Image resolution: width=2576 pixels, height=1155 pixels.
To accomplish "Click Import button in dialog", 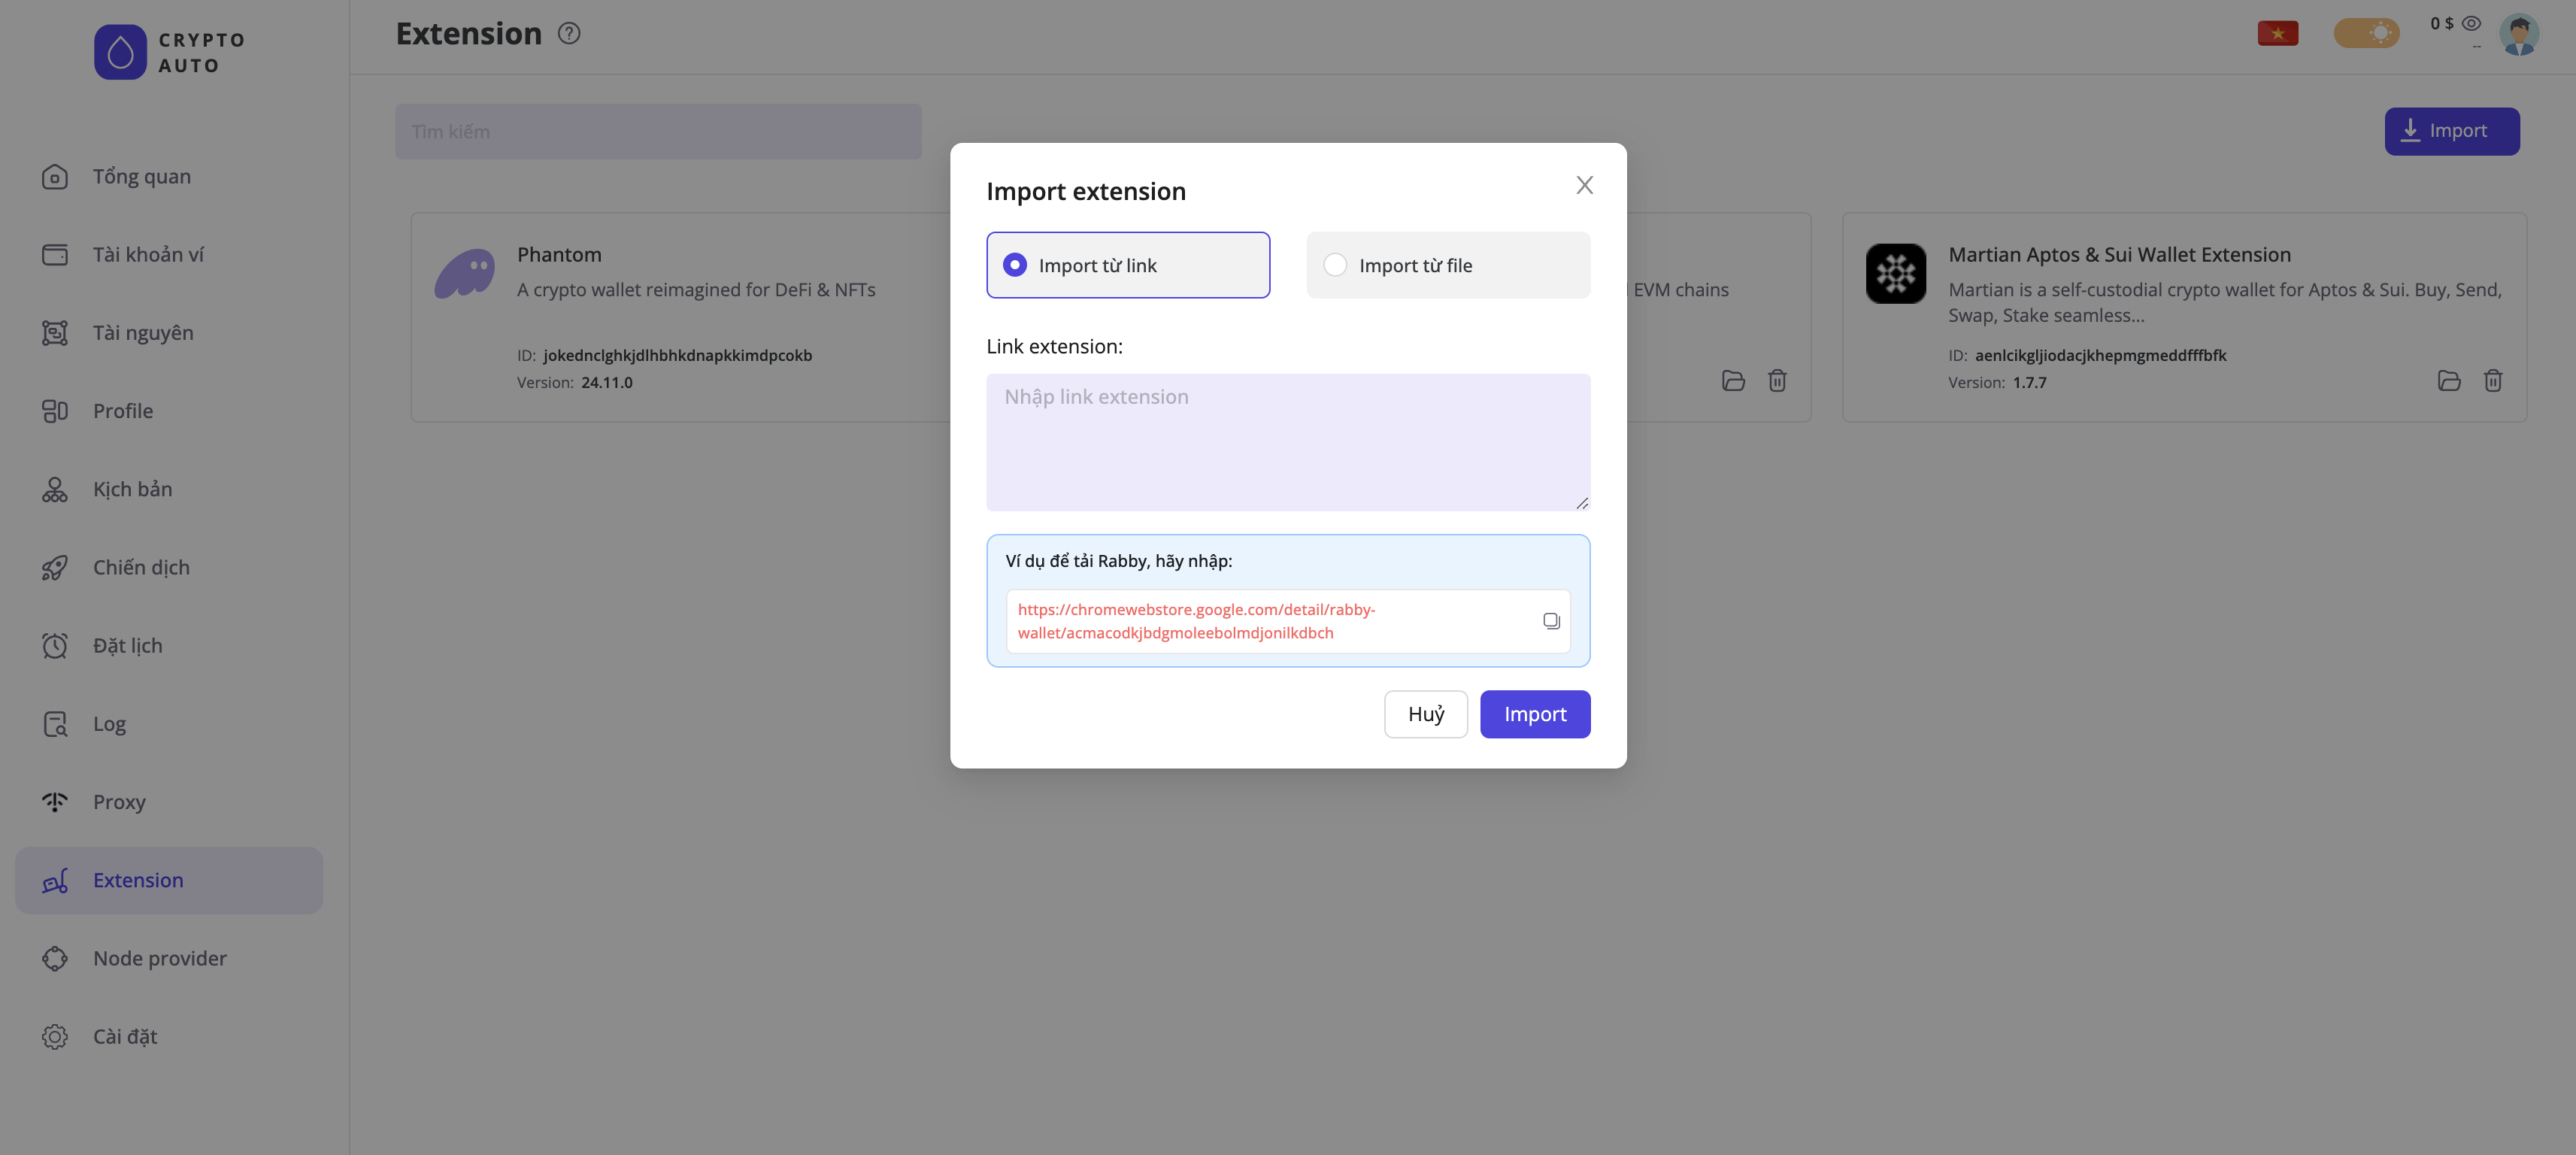I will pos(1534,714).
